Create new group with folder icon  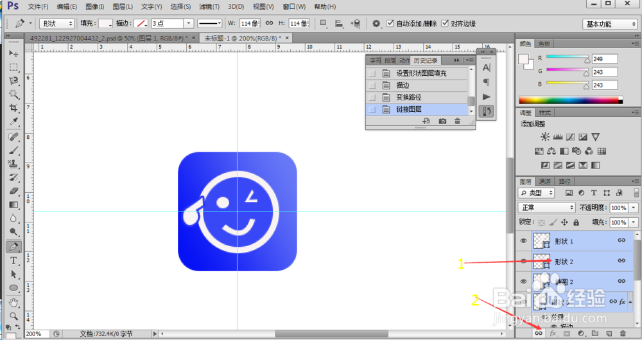(595, 334)
